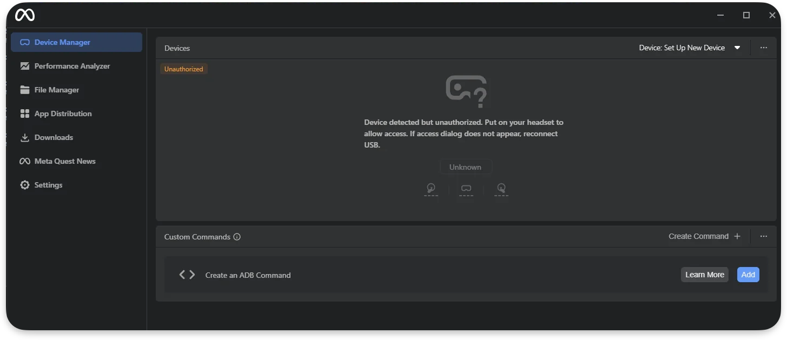Click the Performance Analyzer chart icon
This screenshot has width=787, height=340.
tap(24, 66)
